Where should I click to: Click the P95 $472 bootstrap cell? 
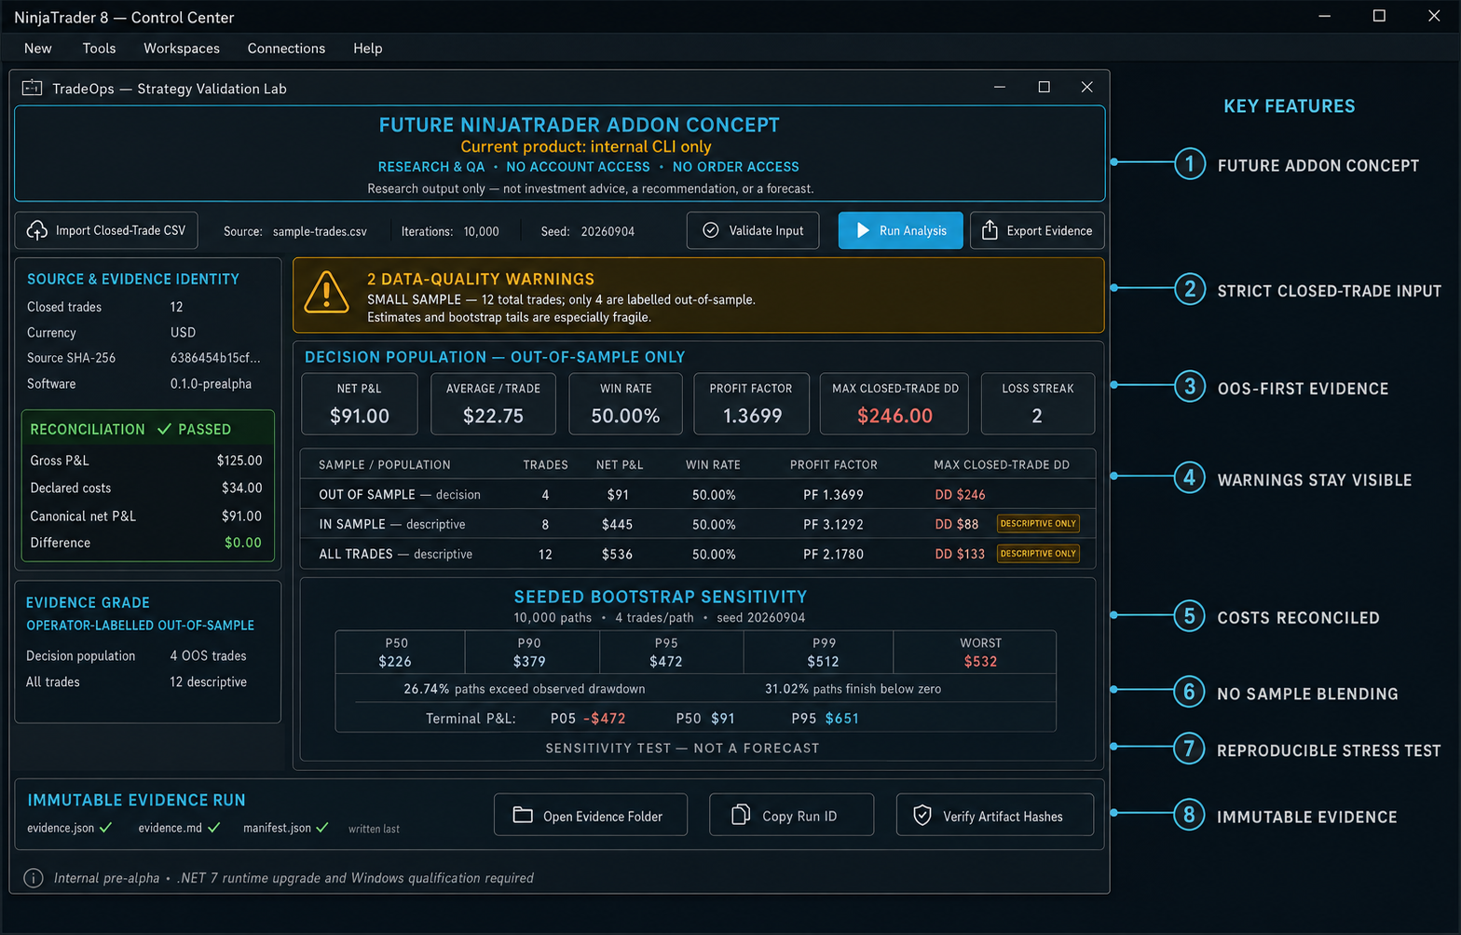[672, 653]
